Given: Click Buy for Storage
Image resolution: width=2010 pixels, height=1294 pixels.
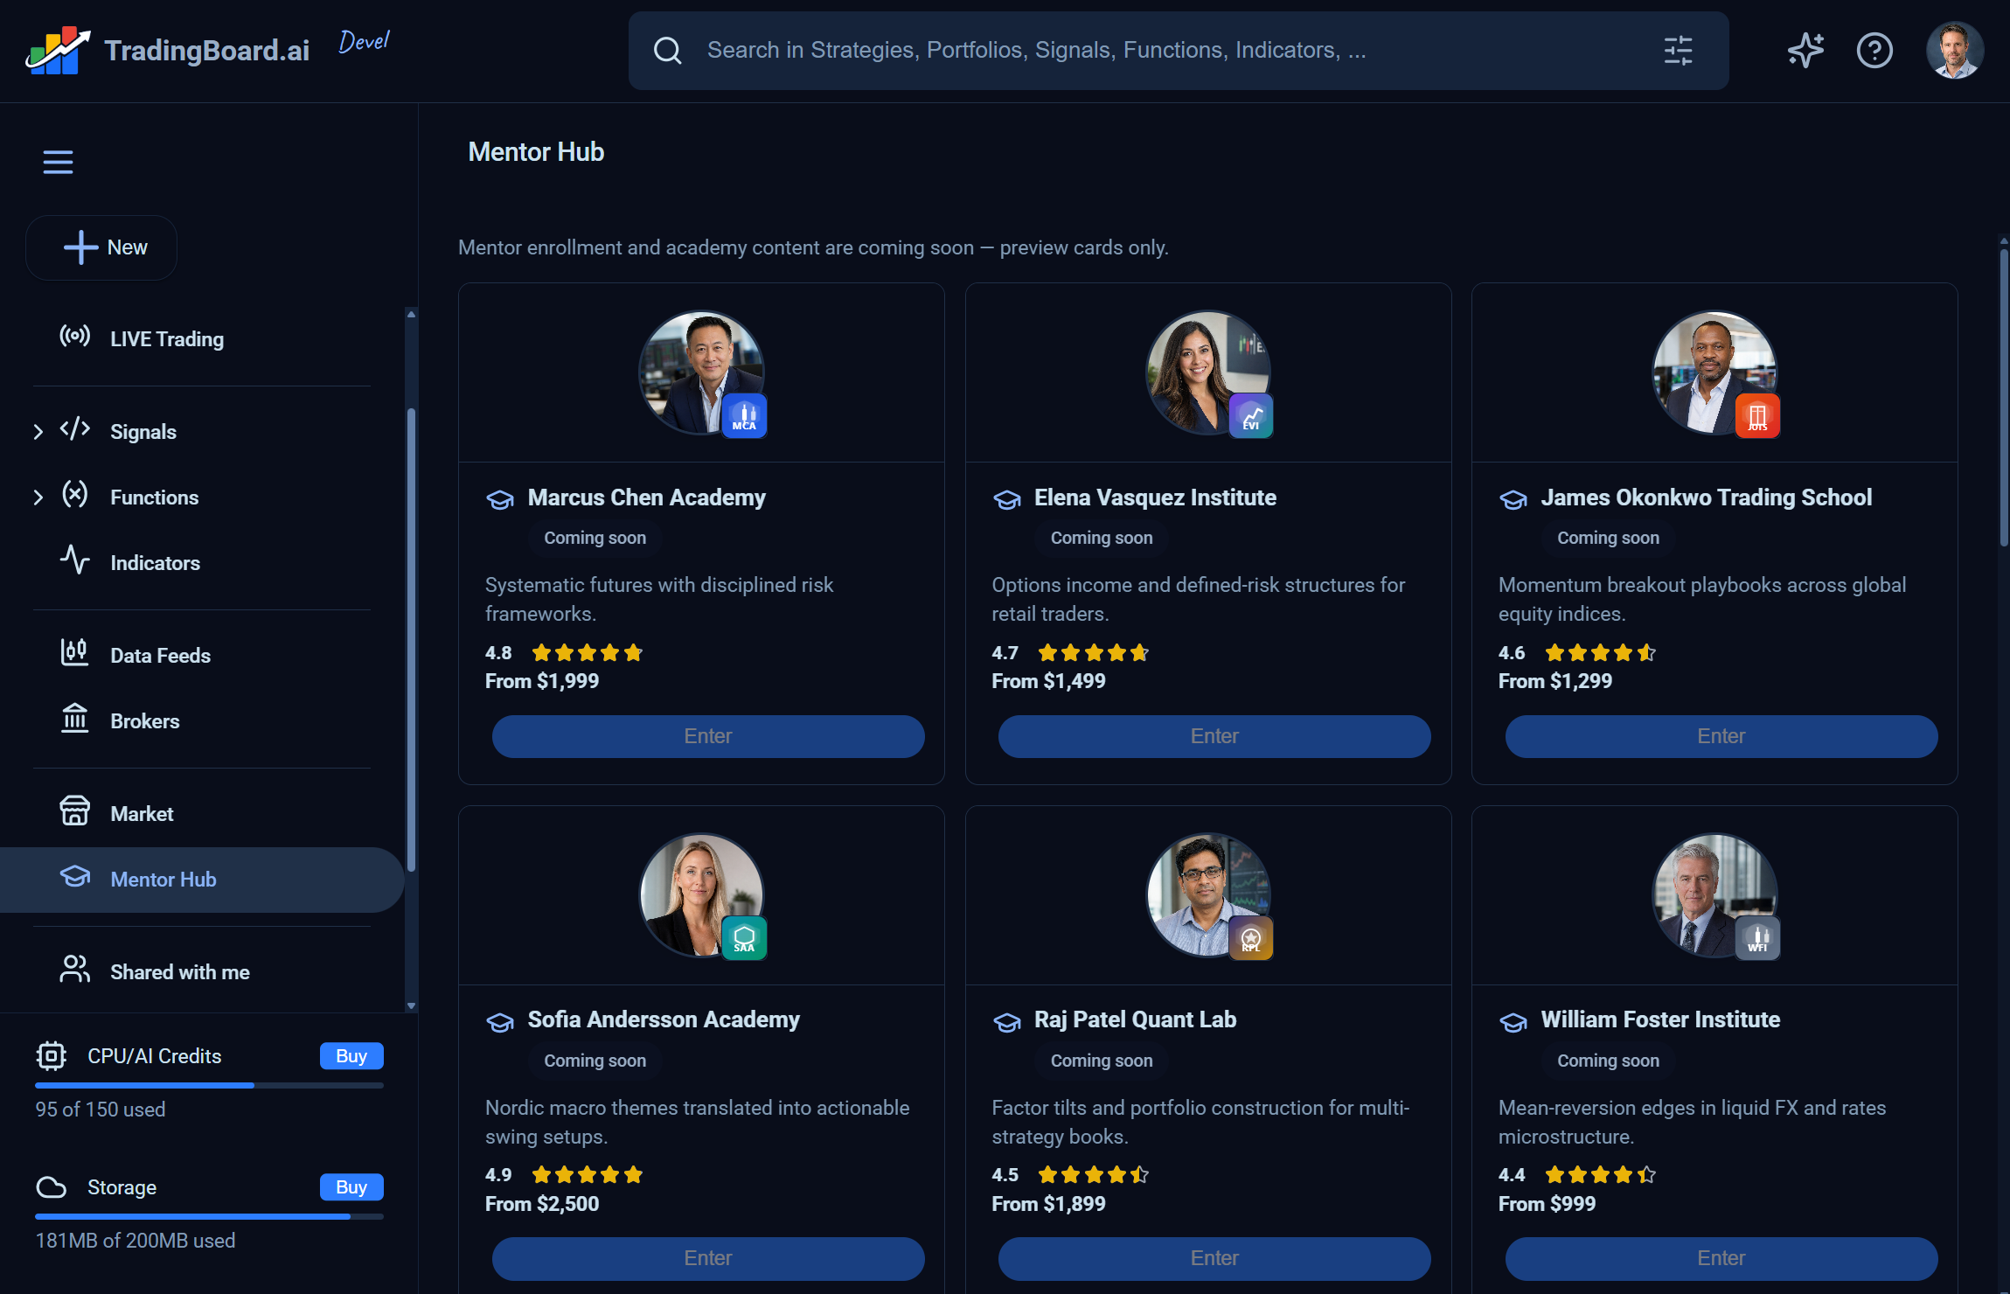Looking at the screenshot, I should click(x=351, y=1187).
